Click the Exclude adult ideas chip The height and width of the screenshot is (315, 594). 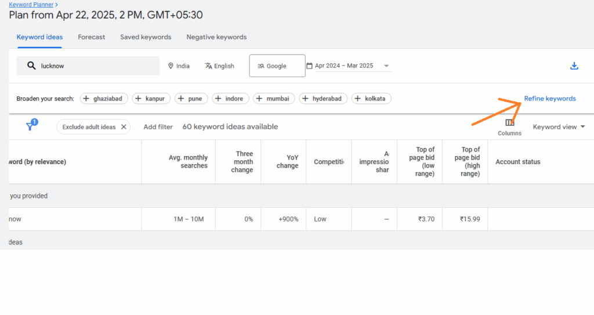tap(93, 127)
